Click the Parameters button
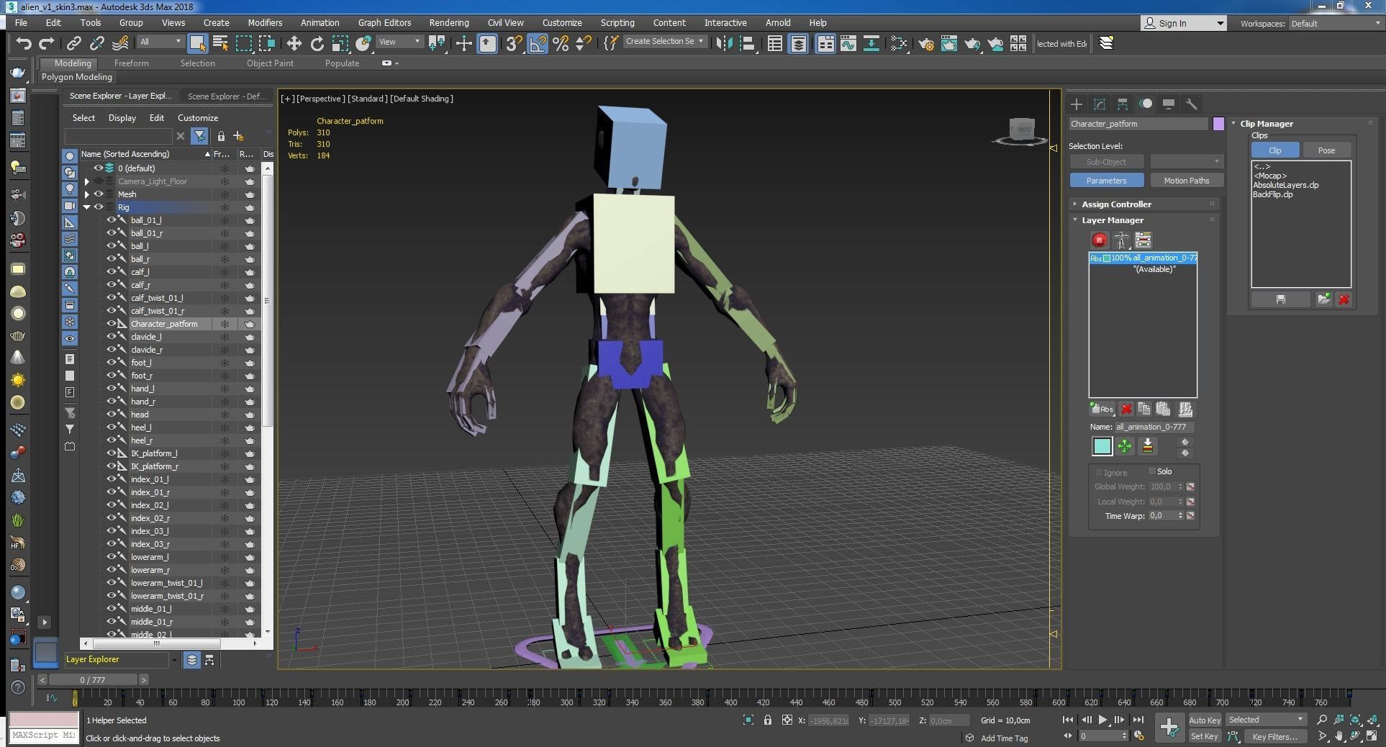The height and width of the screenshot is (747, 1386). click(x=1107, y=181)
